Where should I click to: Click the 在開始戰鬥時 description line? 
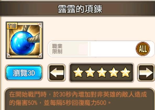click(28, 95)
